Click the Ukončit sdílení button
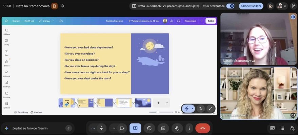The width and height of the screenshot is (298, 135). [x=251, y=6]
